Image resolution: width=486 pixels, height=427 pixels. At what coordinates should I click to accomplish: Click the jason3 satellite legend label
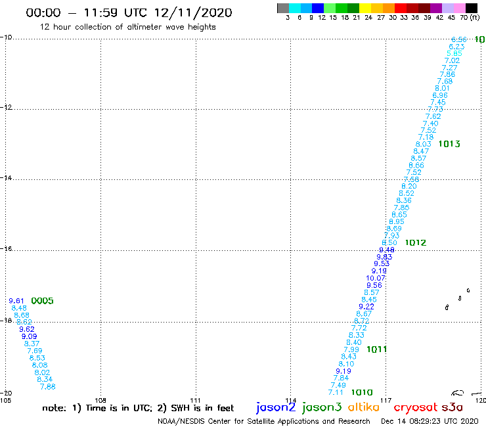322,407
